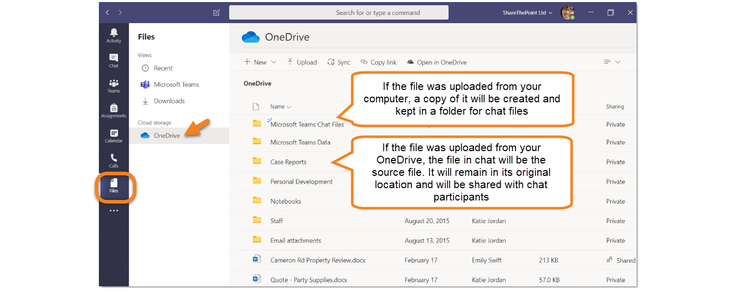The width and height of the screenshot is (739, 292).
Task: Go to Teams in the left rail
Action: [114, 86]
